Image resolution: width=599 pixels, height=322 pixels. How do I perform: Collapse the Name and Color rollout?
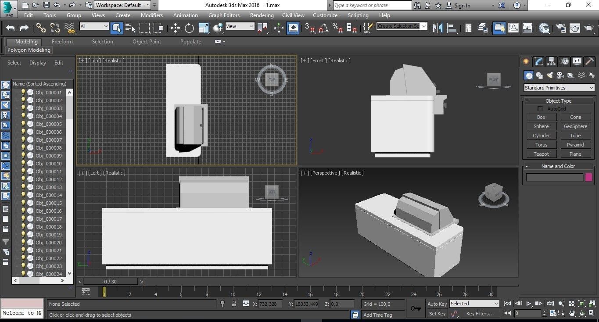(558, 166)
